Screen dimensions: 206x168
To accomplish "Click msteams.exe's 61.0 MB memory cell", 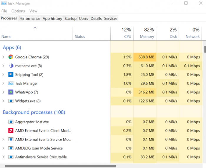I will point(145,66).
